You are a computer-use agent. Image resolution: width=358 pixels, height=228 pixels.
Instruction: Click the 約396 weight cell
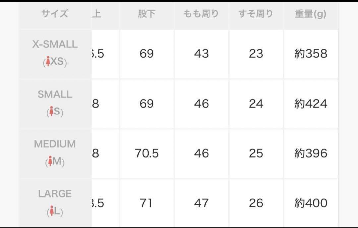311,153
